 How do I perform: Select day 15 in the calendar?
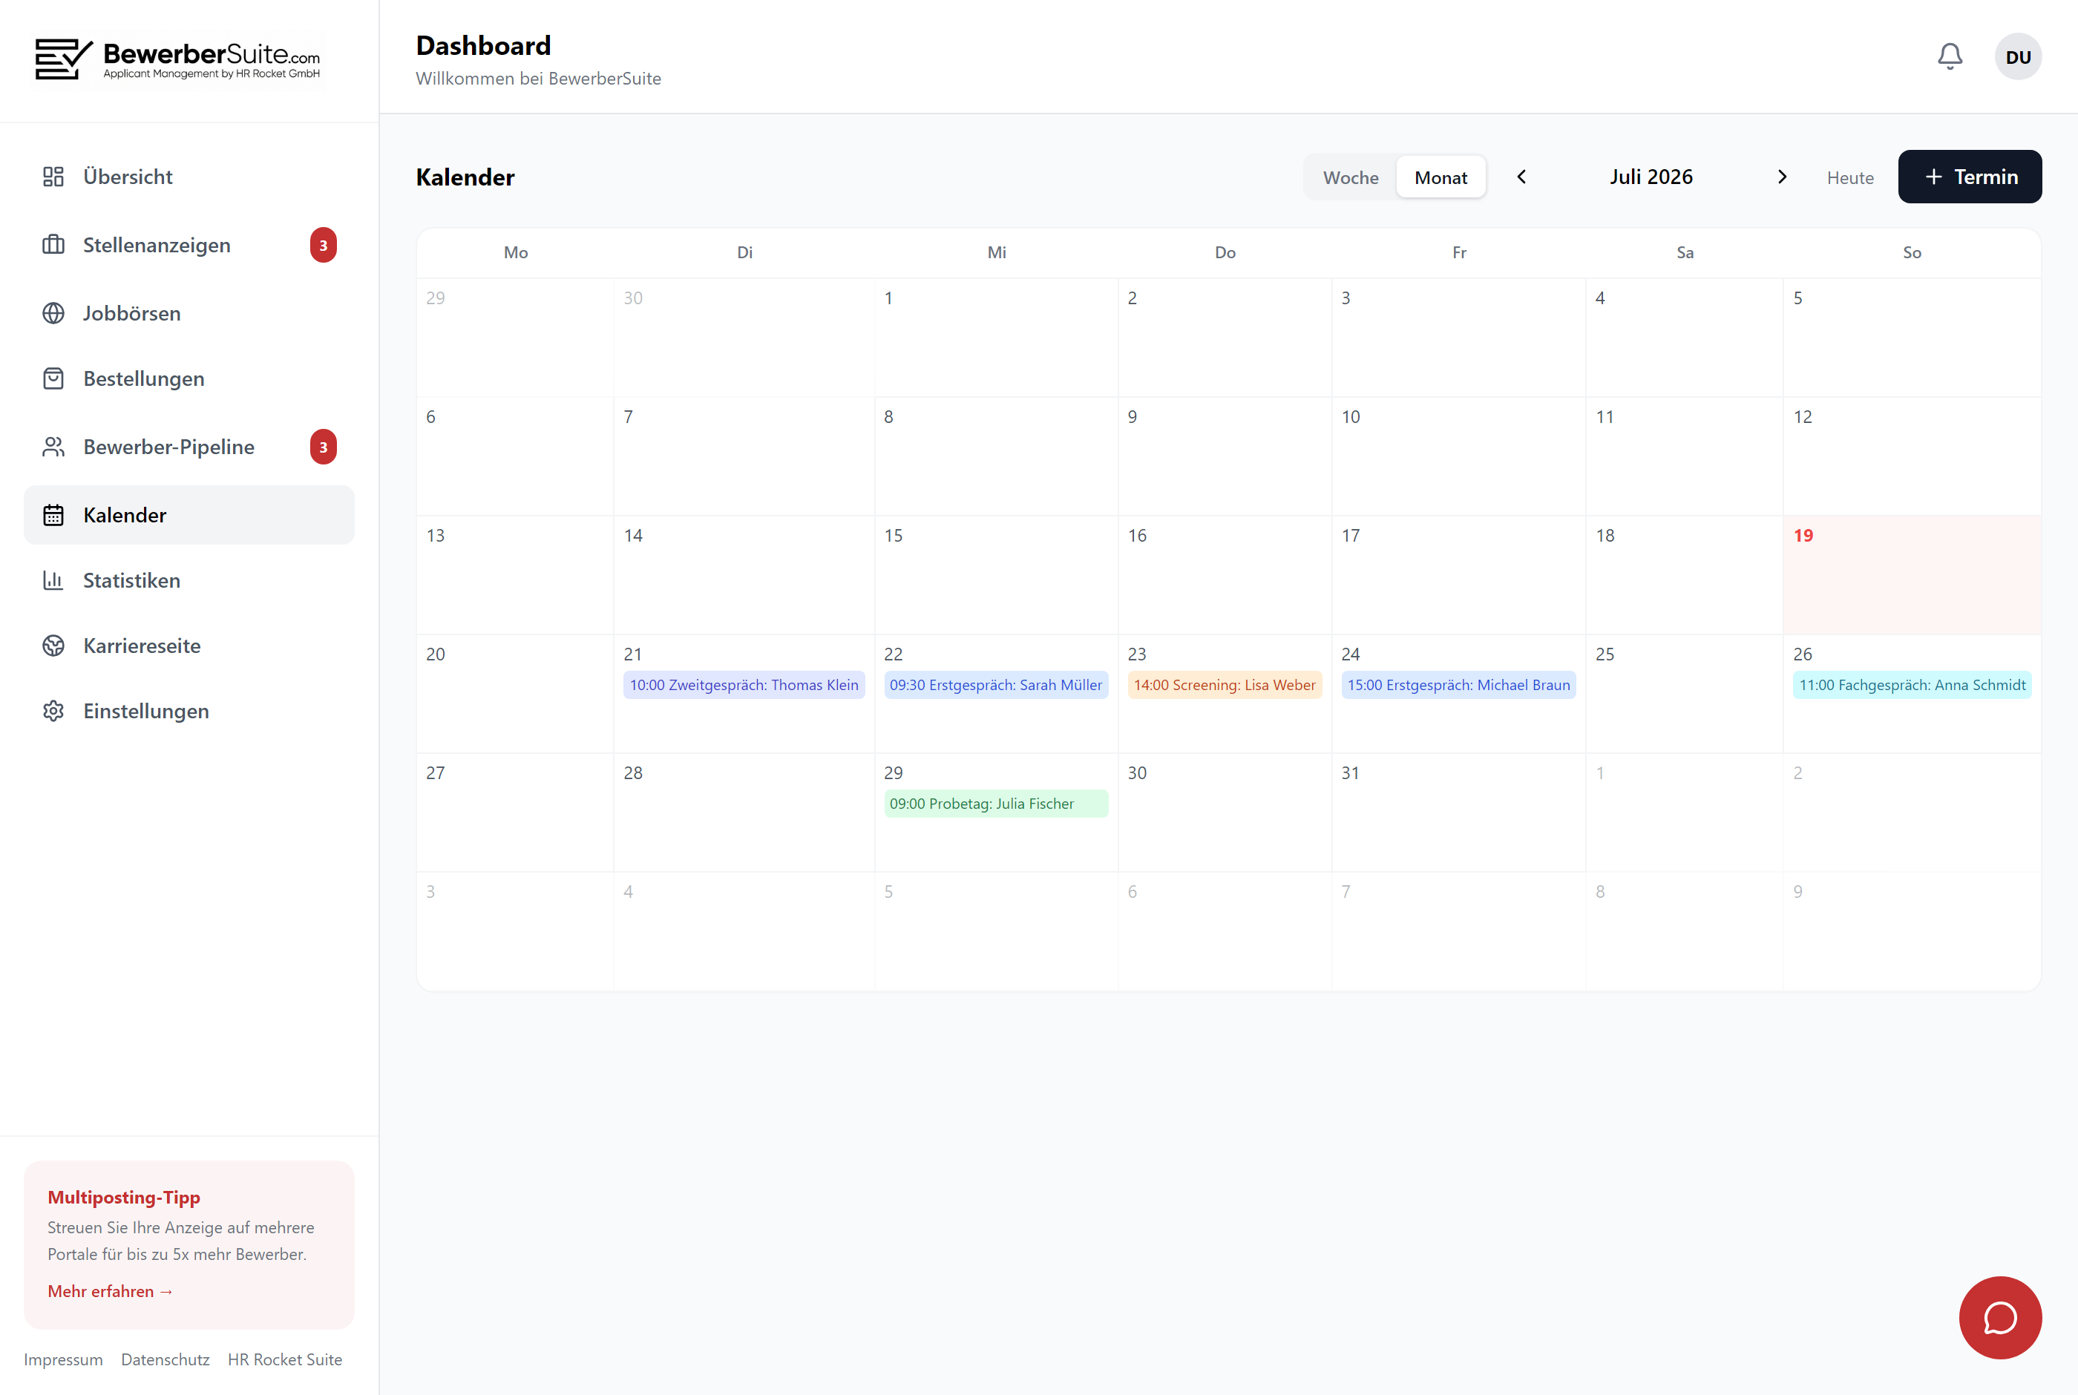point(996,575)
